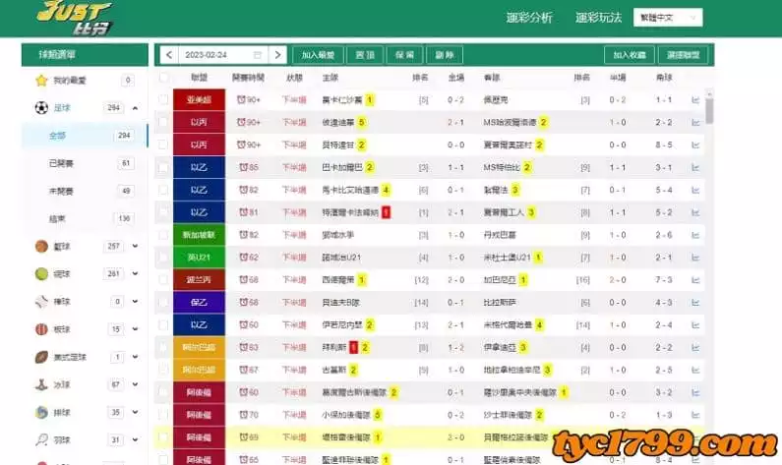782x465 pixels.
Task: Expand the 冰球 category arrow
Action: click(135, 384)
